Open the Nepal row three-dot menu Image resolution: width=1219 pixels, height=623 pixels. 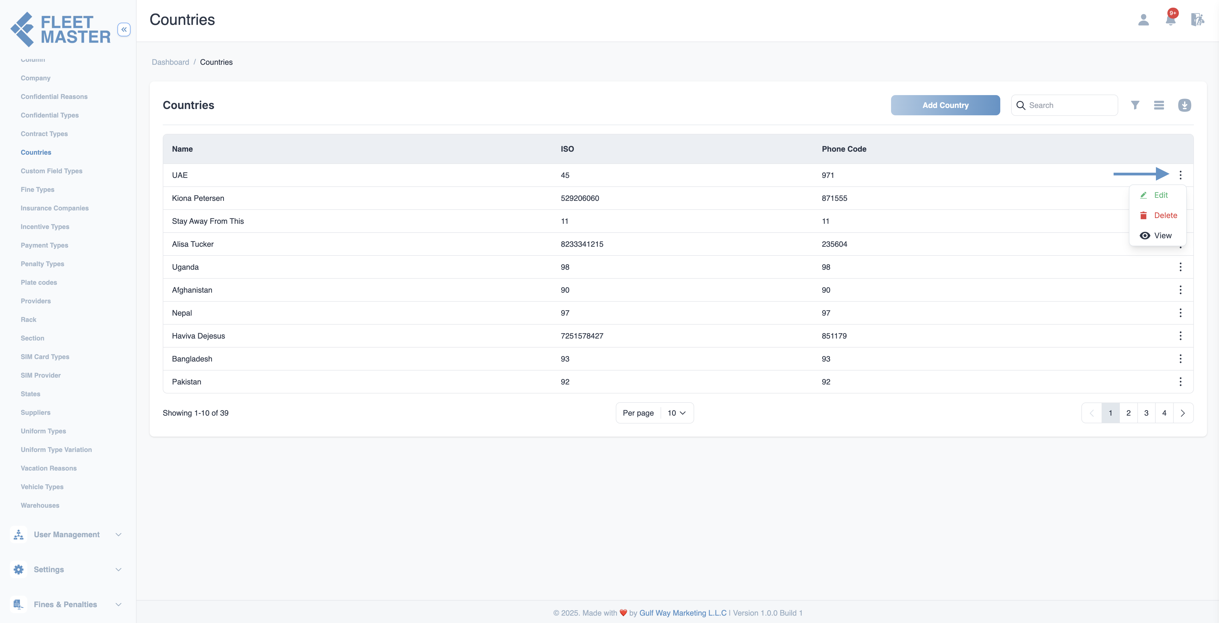pos(1180,313)
